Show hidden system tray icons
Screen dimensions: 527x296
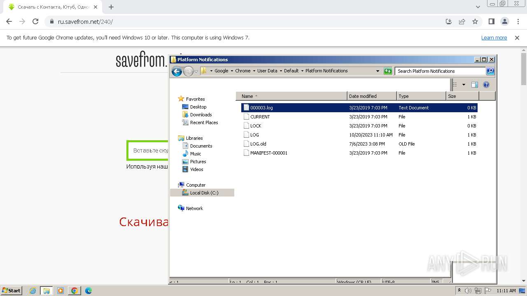(459, 291)
